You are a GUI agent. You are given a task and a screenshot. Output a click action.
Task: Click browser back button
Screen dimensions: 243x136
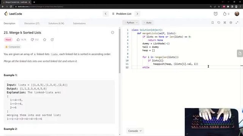(x=3, y=7)
